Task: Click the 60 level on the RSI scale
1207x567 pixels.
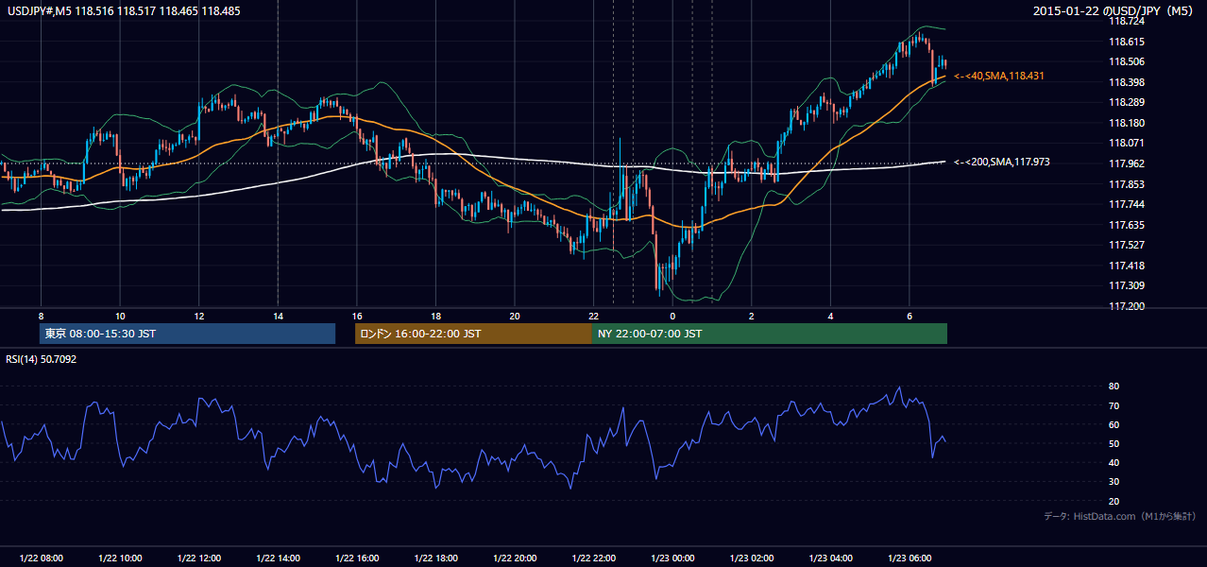Action: tap(1113, 424)
